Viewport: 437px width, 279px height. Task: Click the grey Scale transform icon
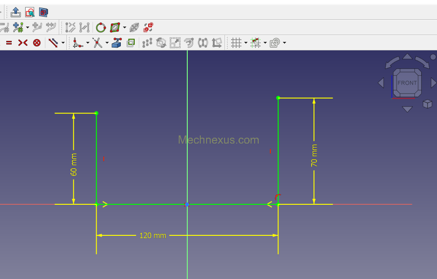click(175, 43)
